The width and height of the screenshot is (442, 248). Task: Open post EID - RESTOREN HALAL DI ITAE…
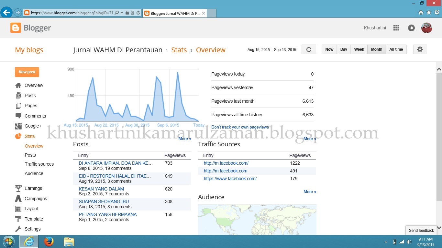point(115,176)
